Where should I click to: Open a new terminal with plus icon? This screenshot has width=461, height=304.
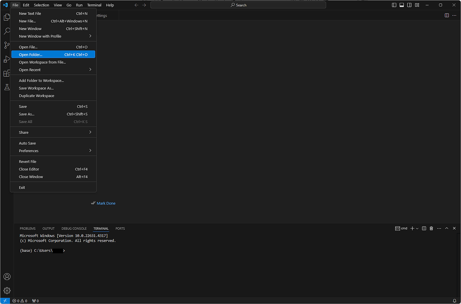click(x=411, y=228)
